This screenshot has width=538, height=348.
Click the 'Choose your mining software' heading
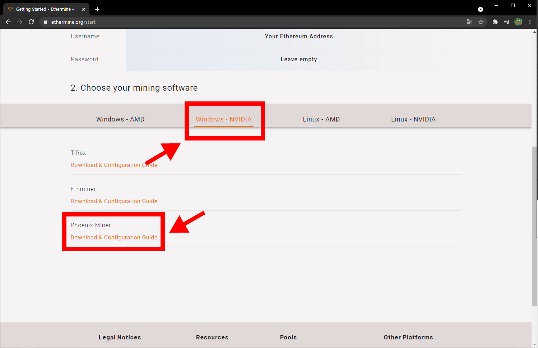(x=134, y=88)
